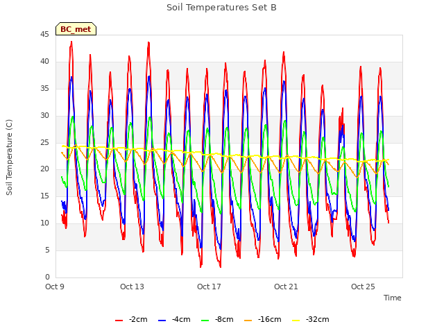Click the 40 y-axis tick label
The image size is (444, 333).
coord(44,62)
